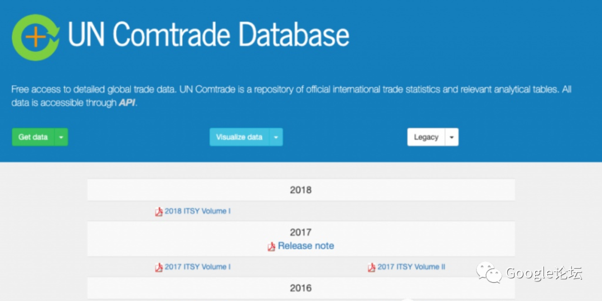The image size is (602, 301).
Task: Expand the Get data dropdown arrow
Action: pos(61,137)
